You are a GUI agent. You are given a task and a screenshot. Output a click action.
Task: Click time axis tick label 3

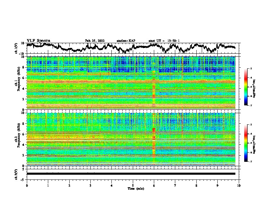coord(90,186)
